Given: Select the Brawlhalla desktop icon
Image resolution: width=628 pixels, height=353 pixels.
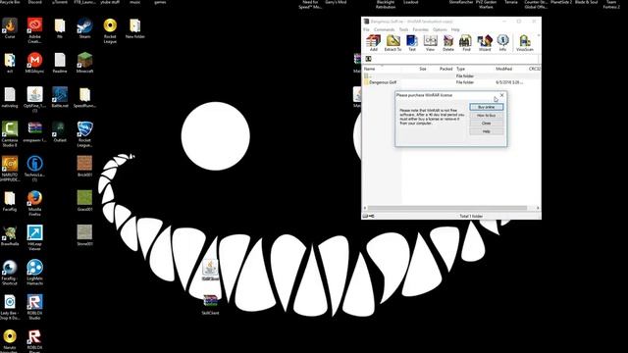Looking at the screenshot, I should tap(10, 235).
